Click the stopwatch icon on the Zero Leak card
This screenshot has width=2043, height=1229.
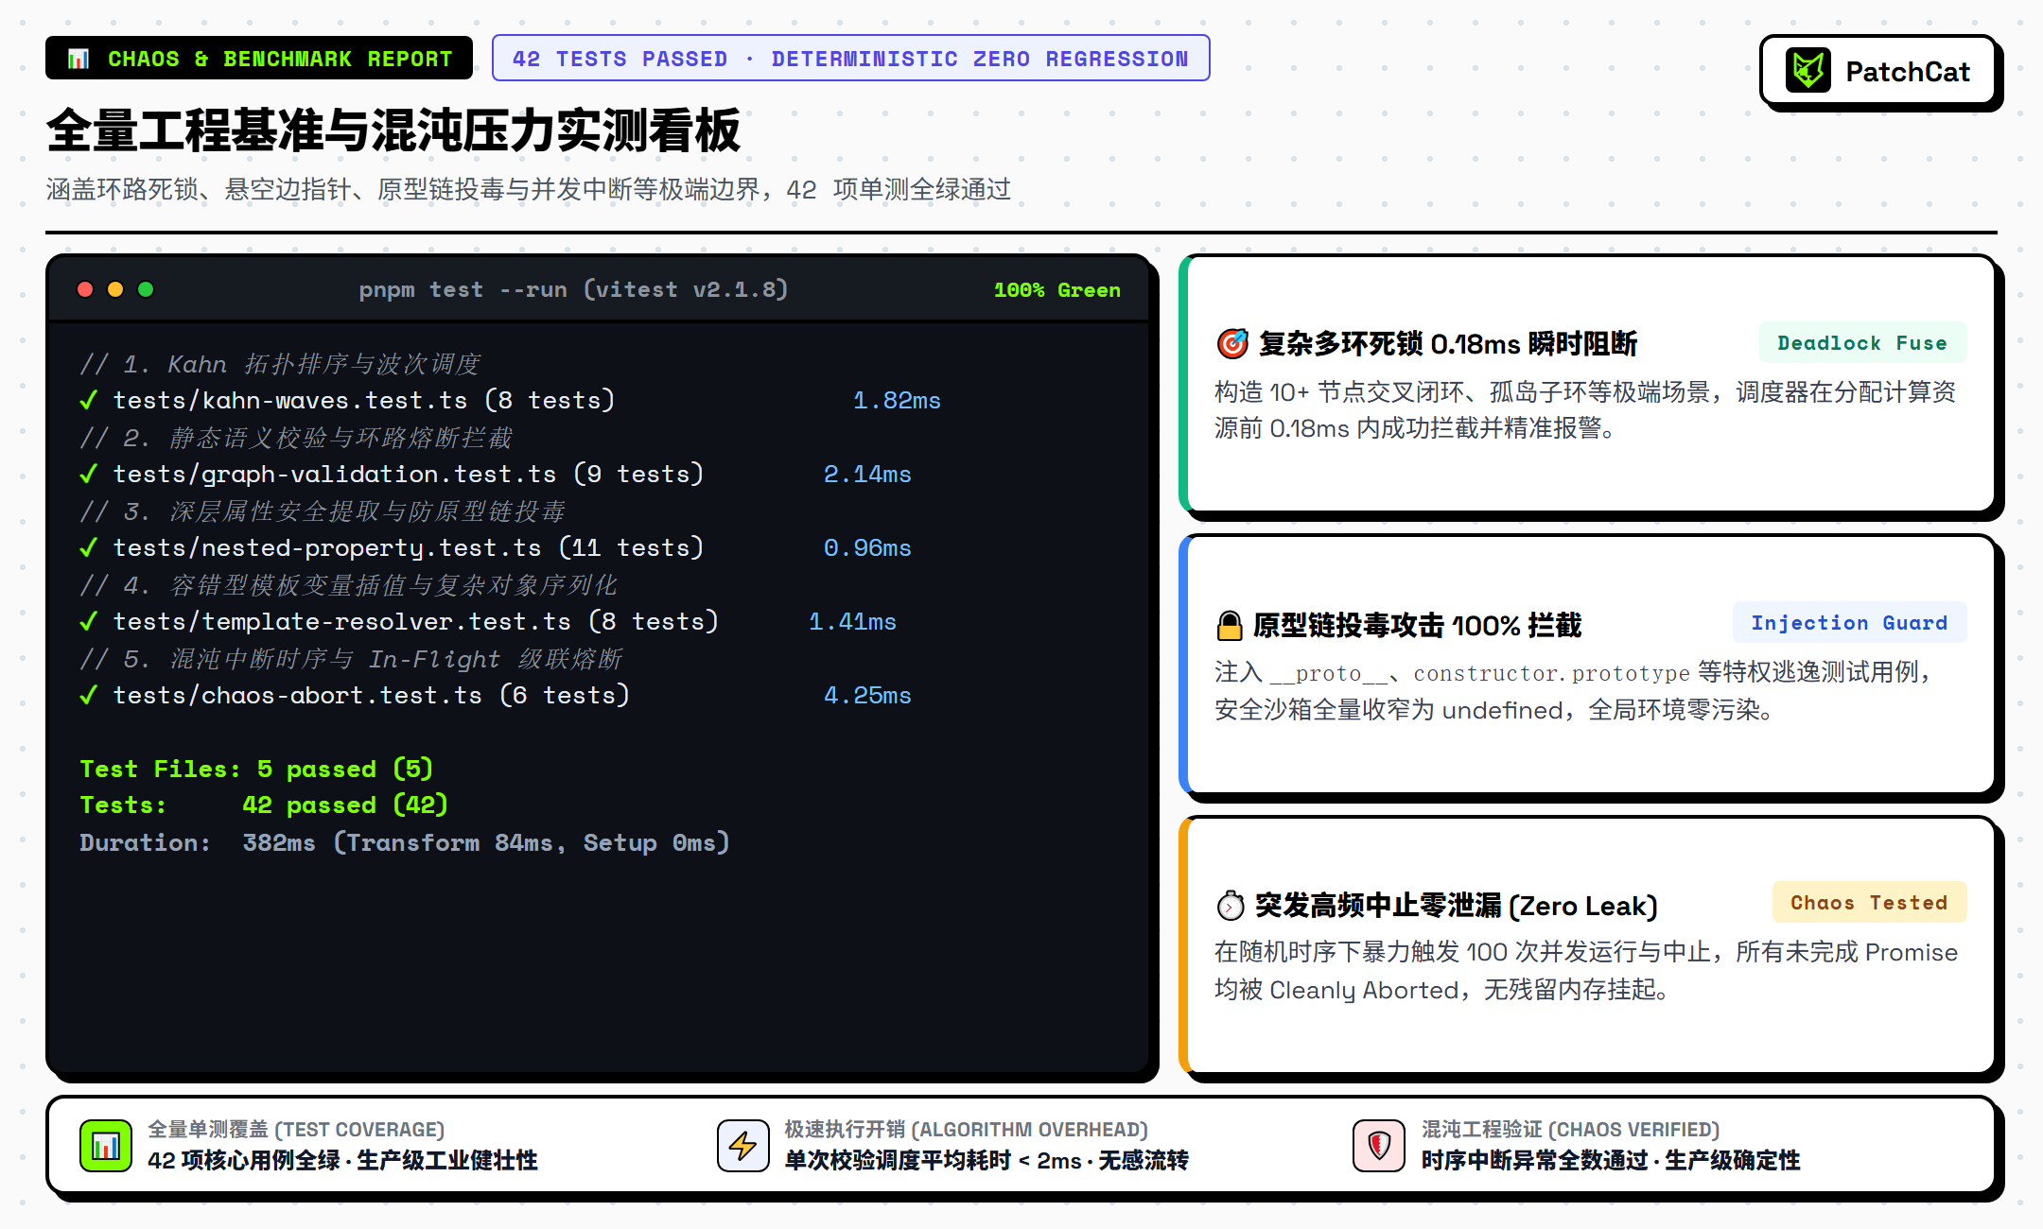tap(1231, 906)
